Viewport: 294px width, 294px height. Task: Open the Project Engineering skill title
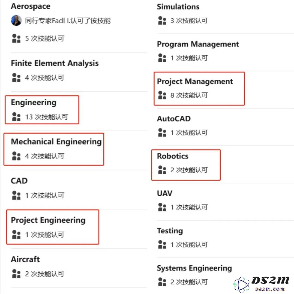point(48,220)
